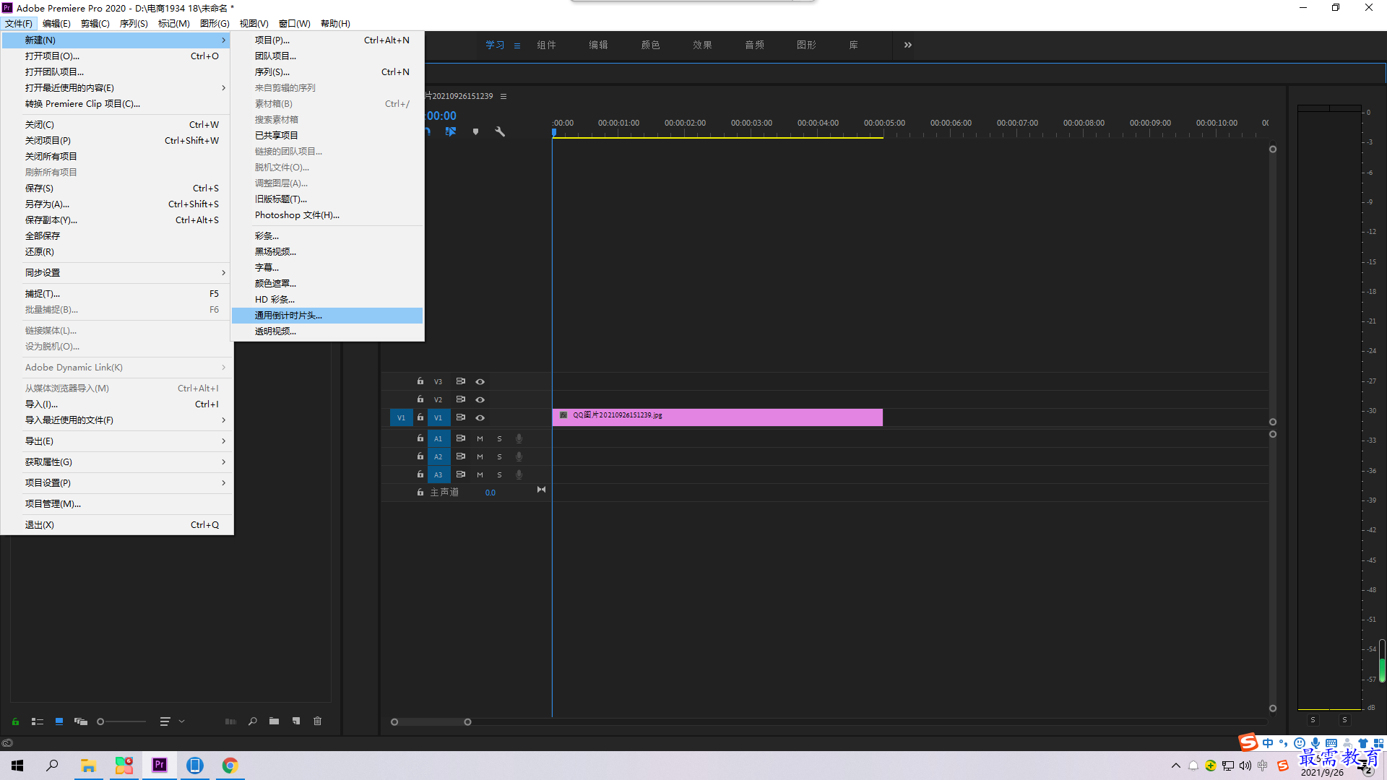Click ruler at 00:00:06:00 mark
Image resolution: width=1387 pixels, height=780 pixels.
point(951,123)
